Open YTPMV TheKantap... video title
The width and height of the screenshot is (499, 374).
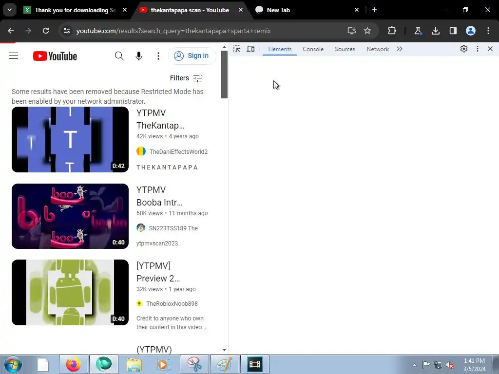click(160, 119)
